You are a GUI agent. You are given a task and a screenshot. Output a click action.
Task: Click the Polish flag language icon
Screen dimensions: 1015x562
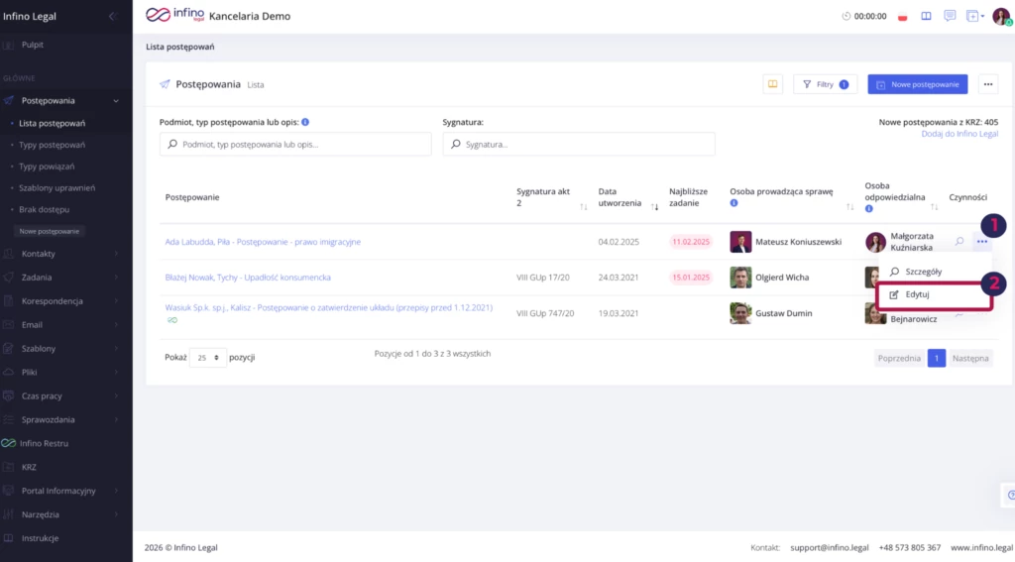902,17
